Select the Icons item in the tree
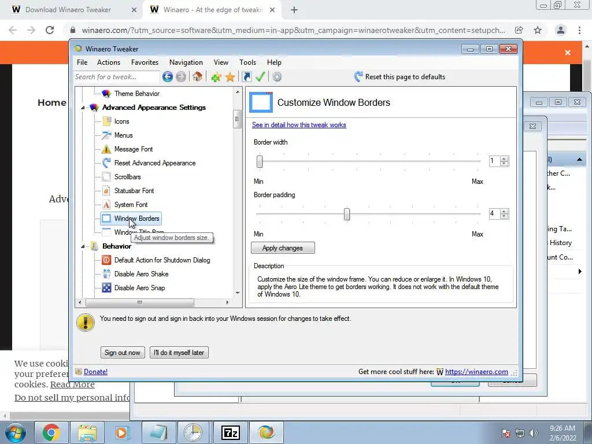This screenshot has height=444, width=592. 121,121
